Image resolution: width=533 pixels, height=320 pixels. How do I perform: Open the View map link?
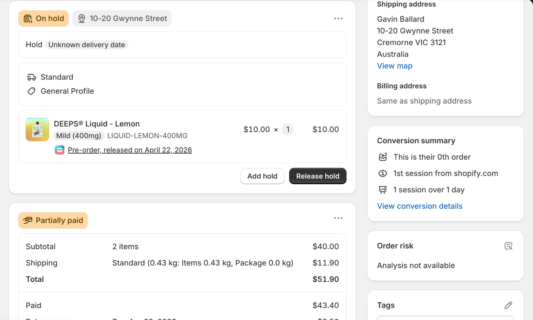tap(394, 66)
